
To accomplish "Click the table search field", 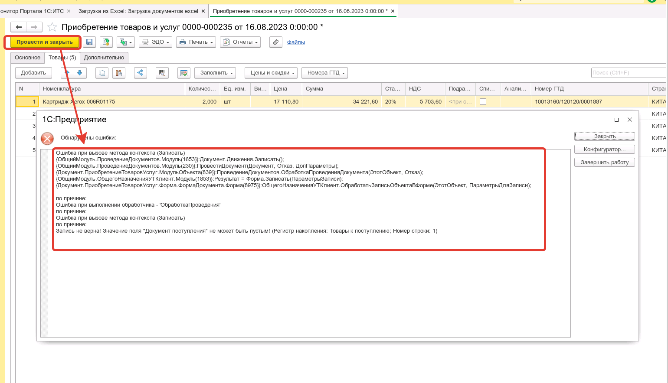I will click(x=628, y=73).
